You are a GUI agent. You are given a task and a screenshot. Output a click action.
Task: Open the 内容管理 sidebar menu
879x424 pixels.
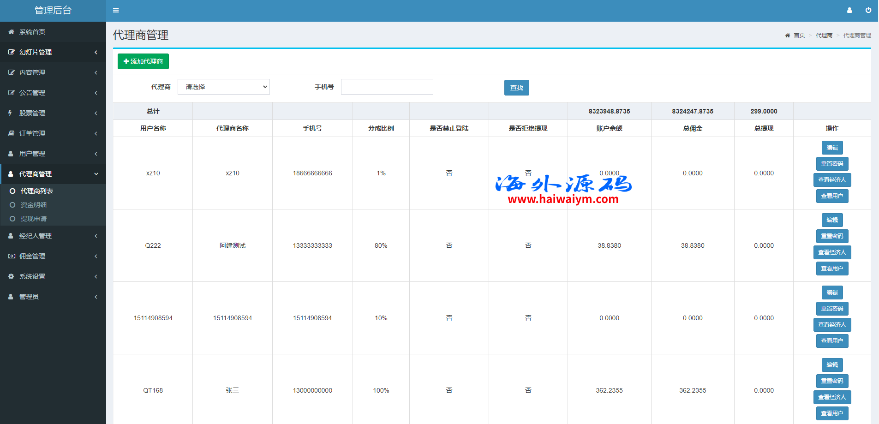[x=32, y=72]
